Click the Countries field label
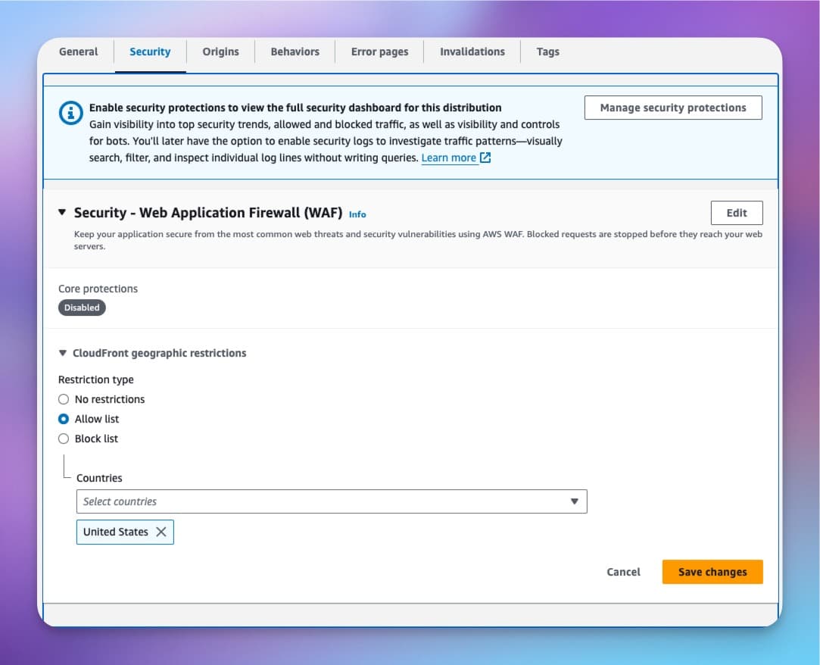This screenshot has width=820, height=665. tap(99, 478)
